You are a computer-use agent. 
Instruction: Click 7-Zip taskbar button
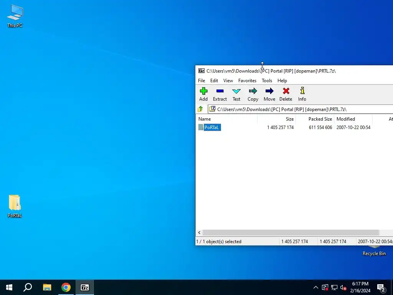85,287
